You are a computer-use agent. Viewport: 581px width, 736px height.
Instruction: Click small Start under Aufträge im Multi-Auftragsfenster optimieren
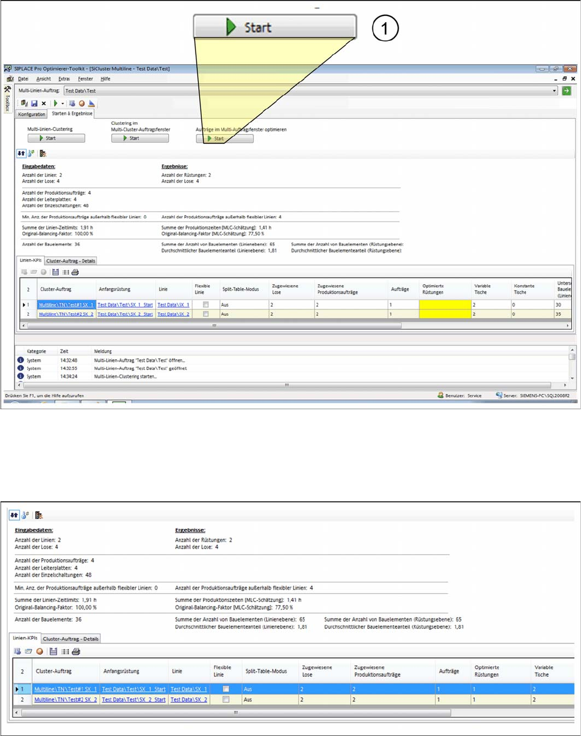[x=225, y=139]
